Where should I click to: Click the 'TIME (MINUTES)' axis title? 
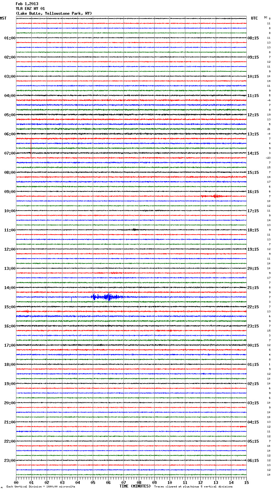135,486
